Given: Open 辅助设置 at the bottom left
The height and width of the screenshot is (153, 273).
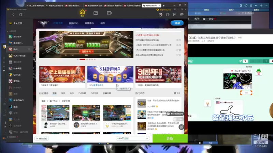Looking at the screenshot, I should [x=42, y=138].
